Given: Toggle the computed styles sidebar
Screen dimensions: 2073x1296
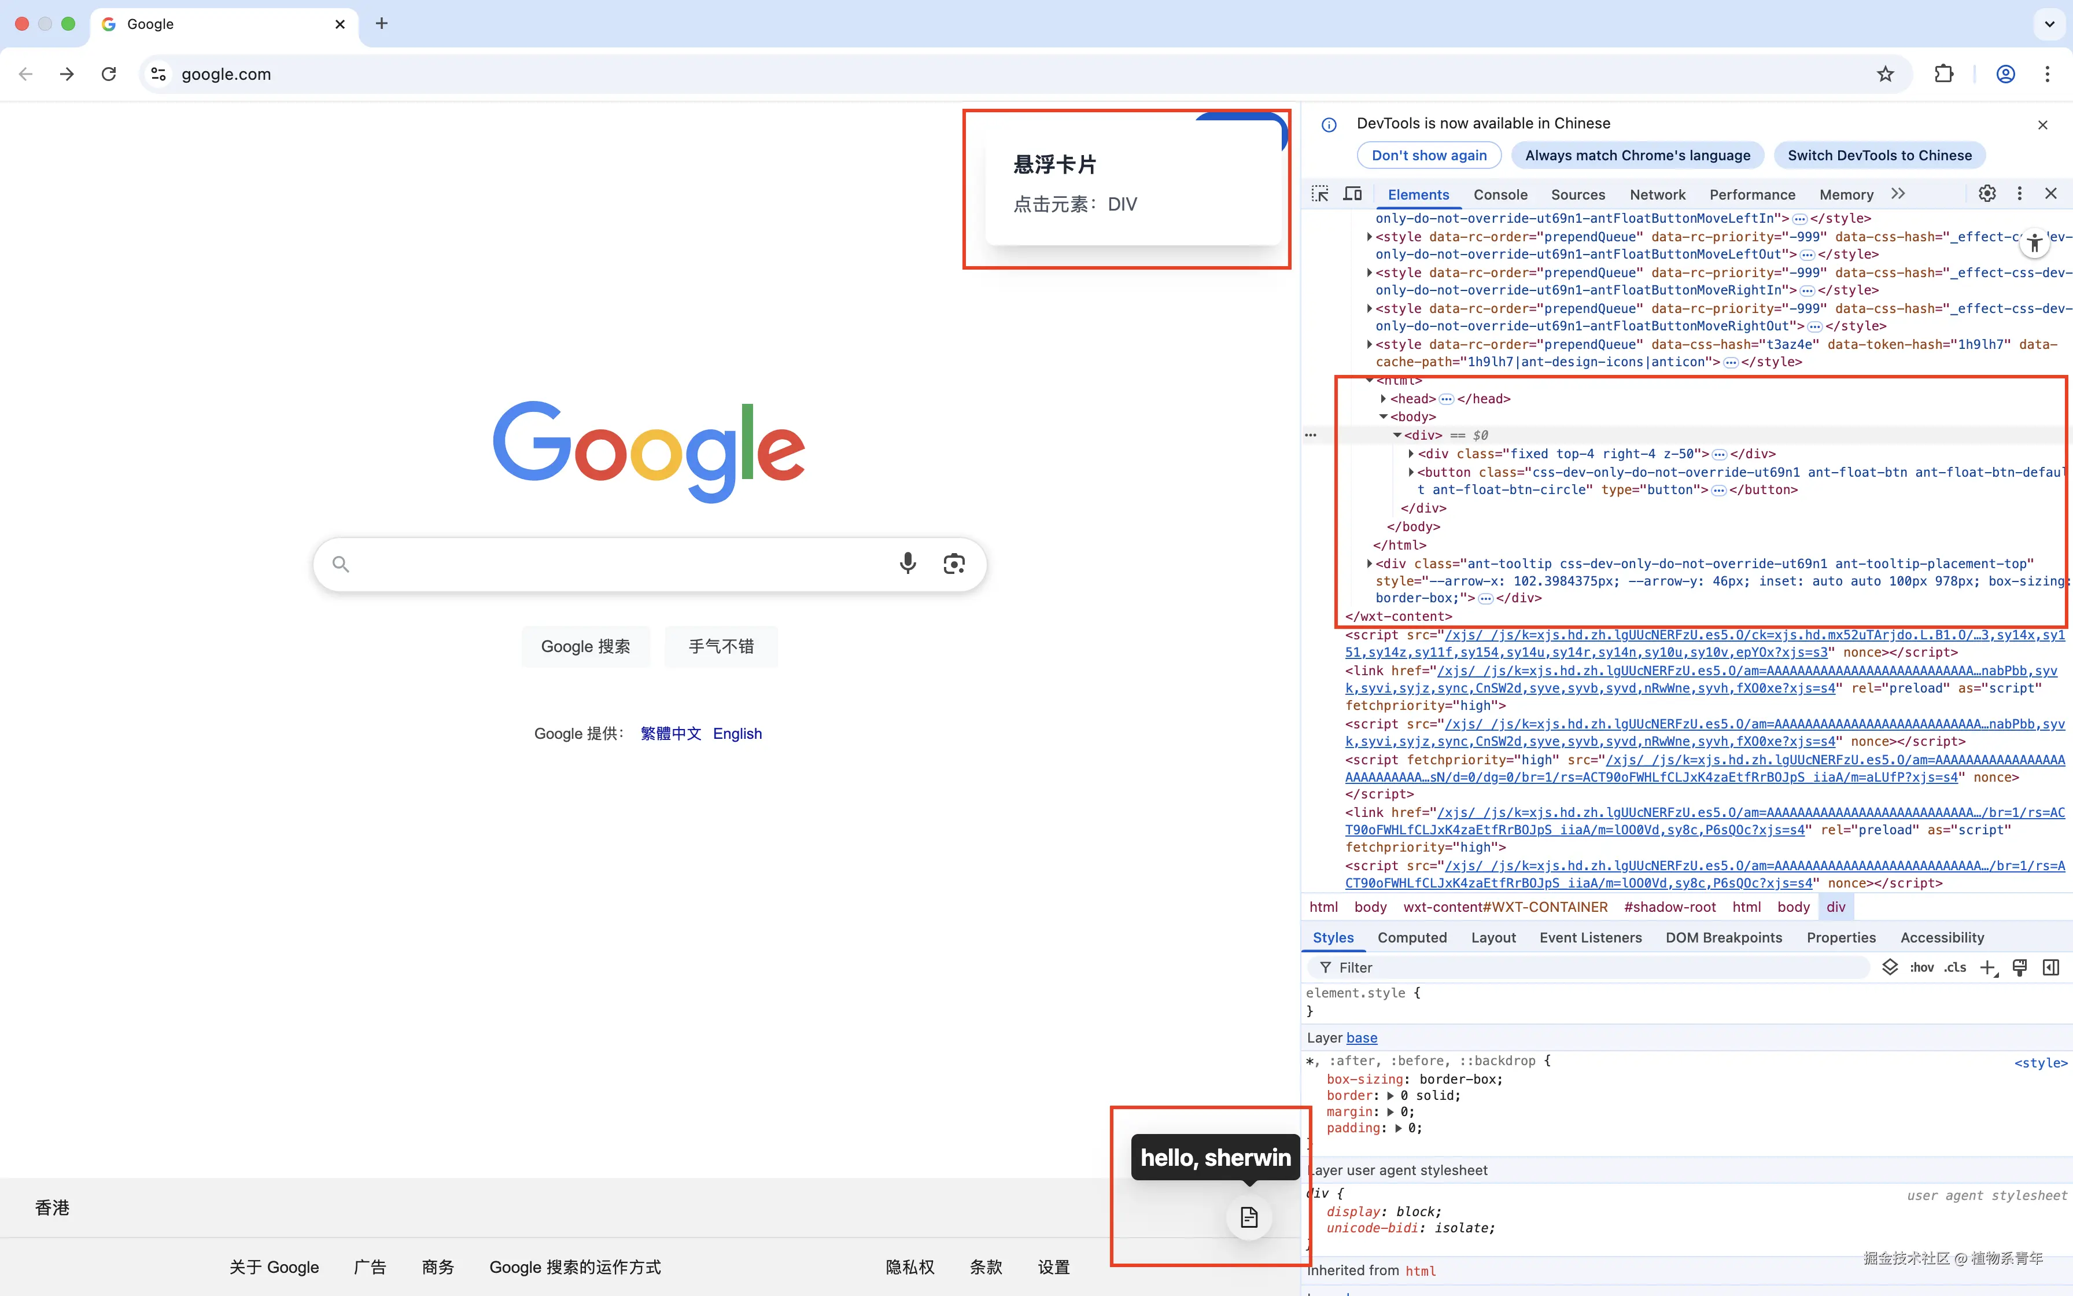Looking at the screenshot, I should tap(2050, 967).
